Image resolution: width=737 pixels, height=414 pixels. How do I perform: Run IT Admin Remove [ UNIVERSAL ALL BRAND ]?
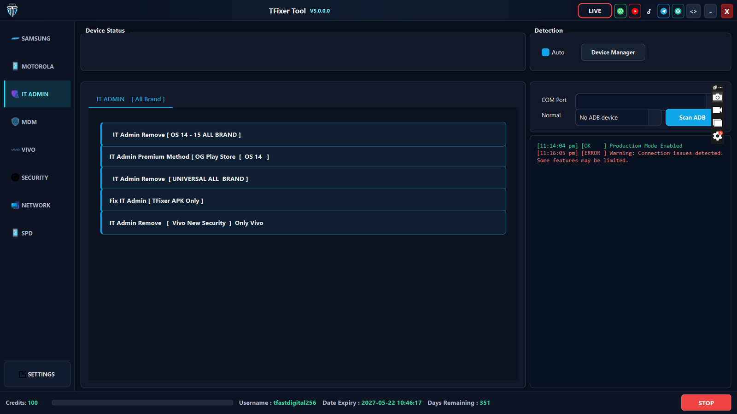(303, 178)
